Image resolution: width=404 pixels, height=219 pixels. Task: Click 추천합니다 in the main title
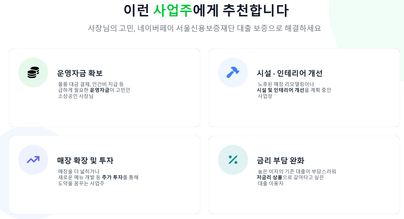(x=255, y=10)
